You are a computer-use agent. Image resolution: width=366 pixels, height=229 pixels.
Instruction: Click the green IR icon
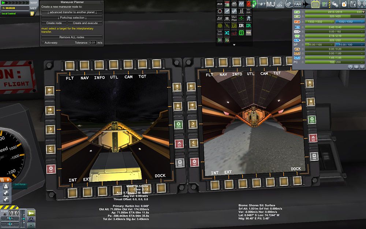[x=249, y=26]
